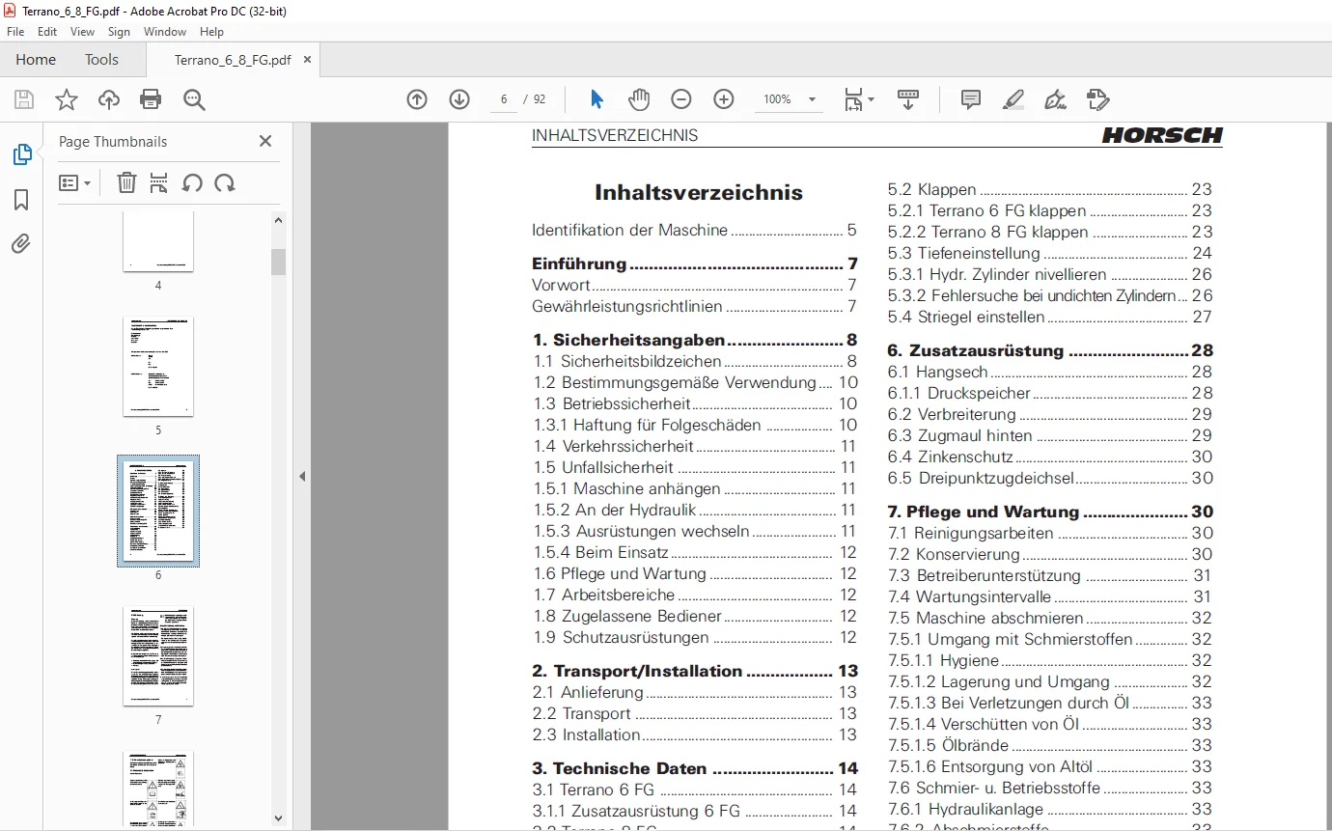Add a sticky note comment
Image resolution: width=1332 pixels, height=831 pixels.
[971, 99]
